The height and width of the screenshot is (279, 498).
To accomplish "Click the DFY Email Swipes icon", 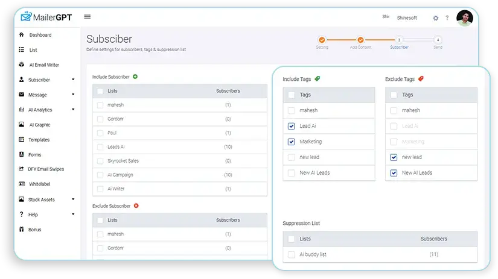I will pyautogui.click(x=21, y=169).
